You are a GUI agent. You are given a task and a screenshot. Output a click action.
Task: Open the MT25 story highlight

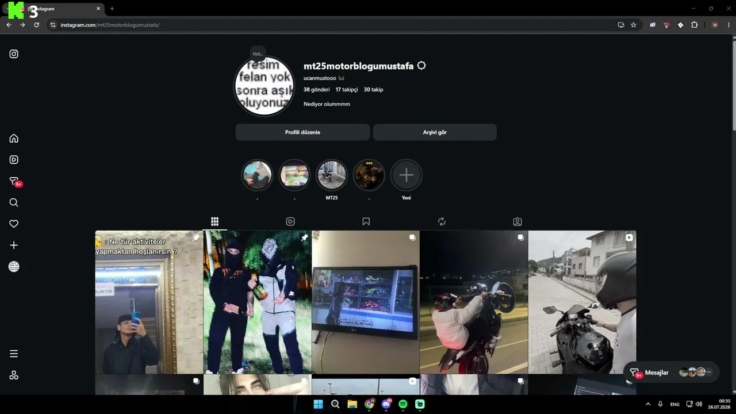(332, 175)
